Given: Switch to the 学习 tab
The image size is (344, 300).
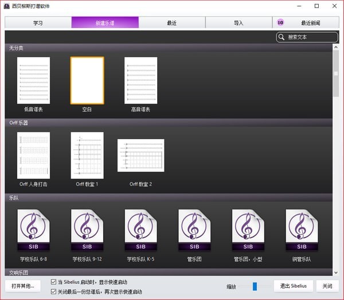Looking at the screenshot, I should click(38, 23).
